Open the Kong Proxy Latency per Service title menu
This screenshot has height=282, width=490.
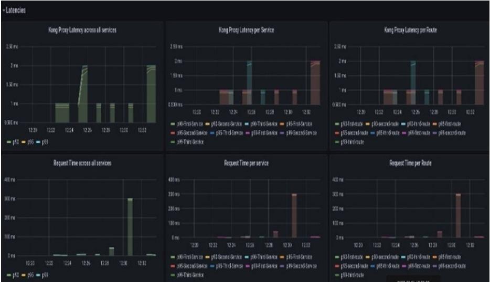coord(246,30)
